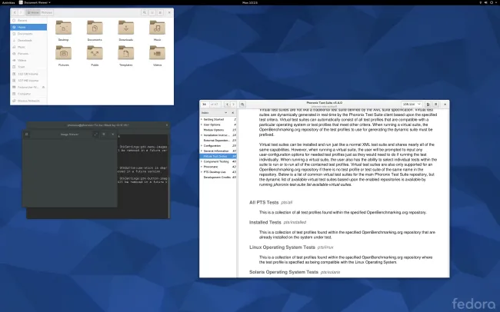Open the Documents folder icon in file grid
Viewport: 500px width, 312px height.
pos(95,28)
